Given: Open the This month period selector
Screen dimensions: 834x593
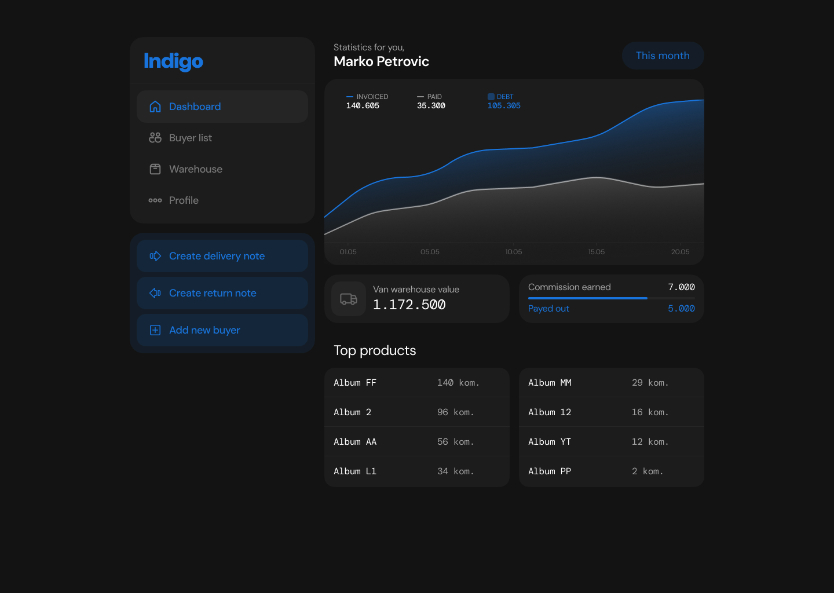Looking at the screenshot, I should click(x=663, y=56).
